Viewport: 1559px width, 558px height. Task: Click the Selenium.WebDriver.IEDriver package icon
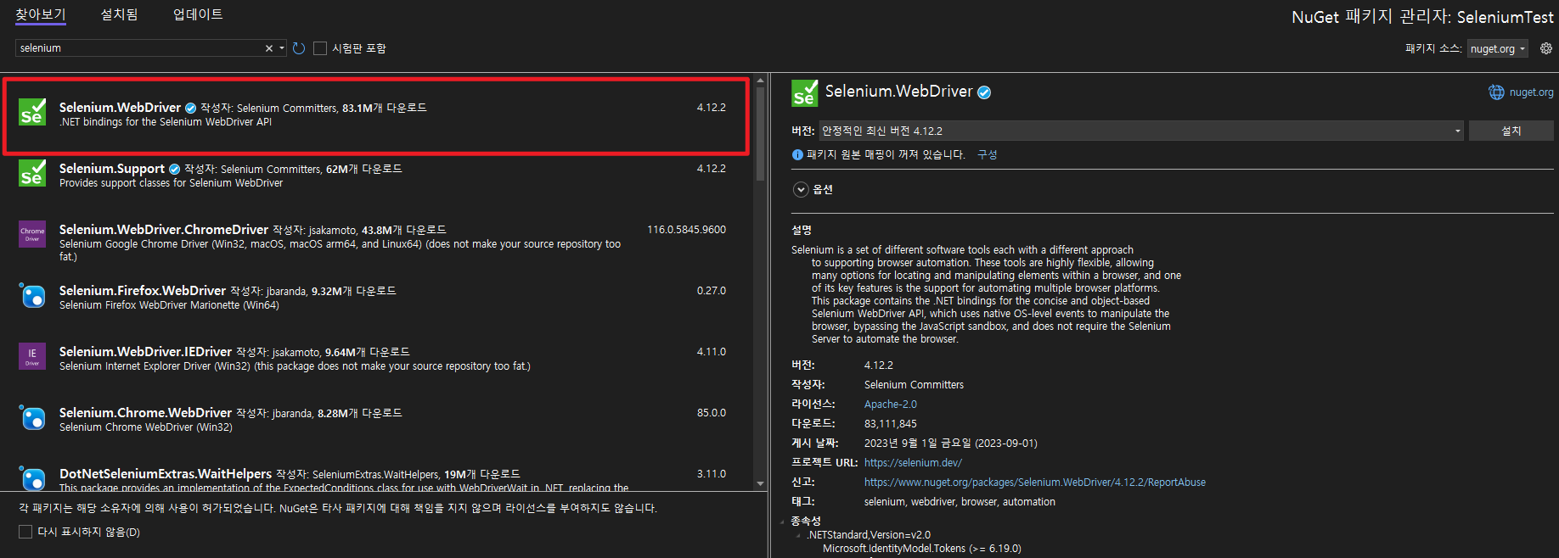(32, 356)
